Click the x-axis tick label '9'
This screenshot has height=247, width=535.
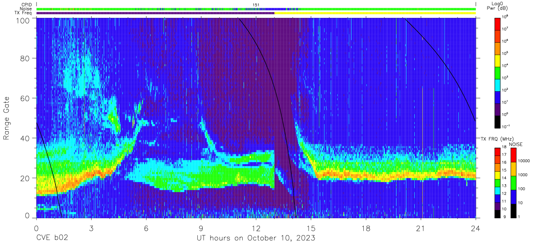coord(201,228)
